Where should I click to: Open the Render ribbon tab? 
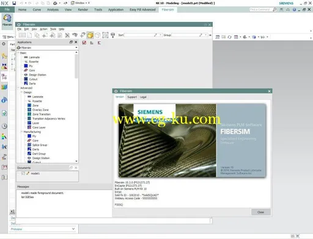pyautogui.click(x=83, y=10)
